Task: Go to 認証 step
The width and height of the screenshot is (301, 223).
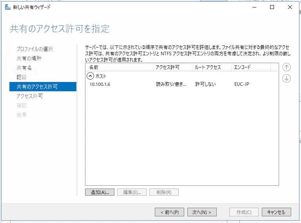Action: (x=22, y=77)
